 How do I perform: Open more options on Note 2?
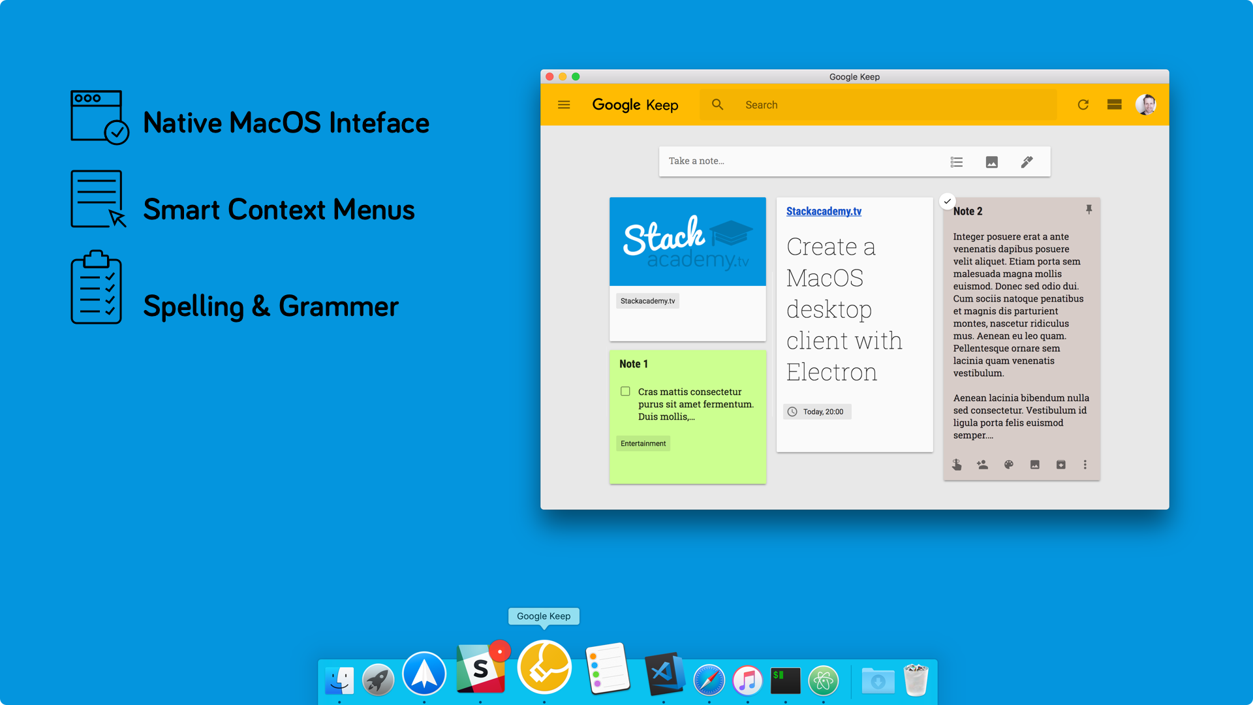(1085, 465)
